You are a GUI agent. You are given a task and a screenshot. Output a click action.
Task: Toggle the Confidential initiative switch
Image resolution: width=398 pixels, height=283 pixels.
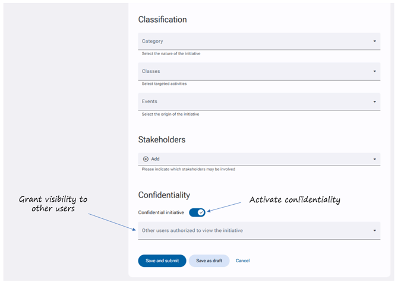[197, 212]
